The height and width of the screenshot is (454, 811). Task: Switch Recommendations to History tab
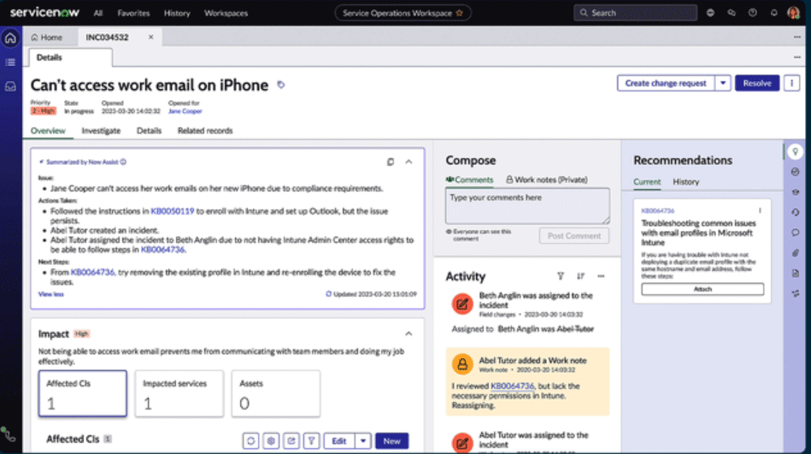(686, 182)
